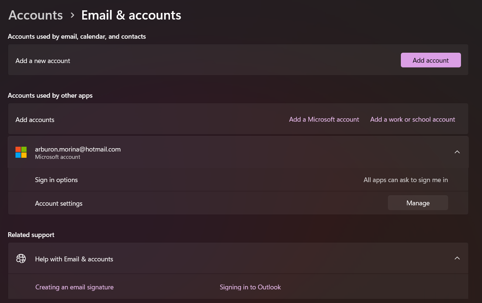Click the globe help icon

point(21,259)
